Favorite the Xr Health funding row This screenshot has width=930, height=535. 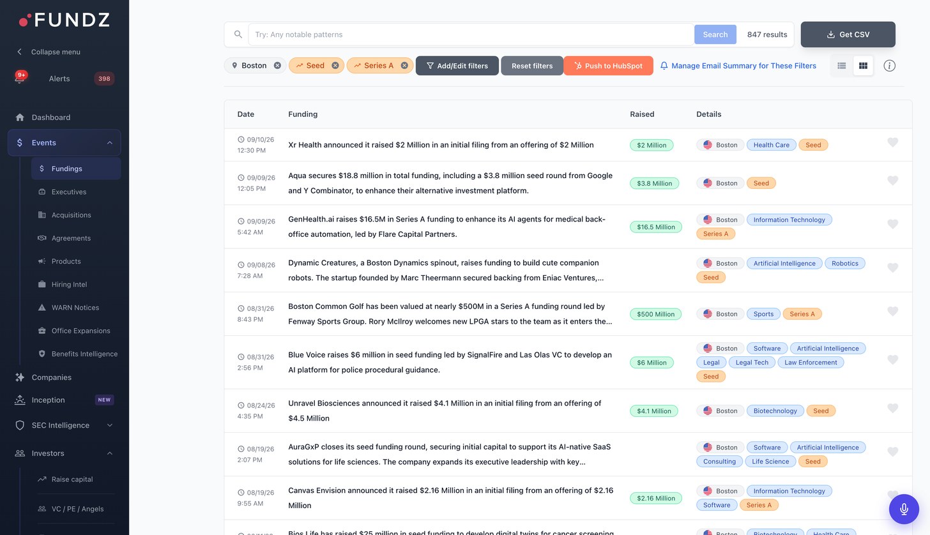pyautogui.click(x=893, y=142)
